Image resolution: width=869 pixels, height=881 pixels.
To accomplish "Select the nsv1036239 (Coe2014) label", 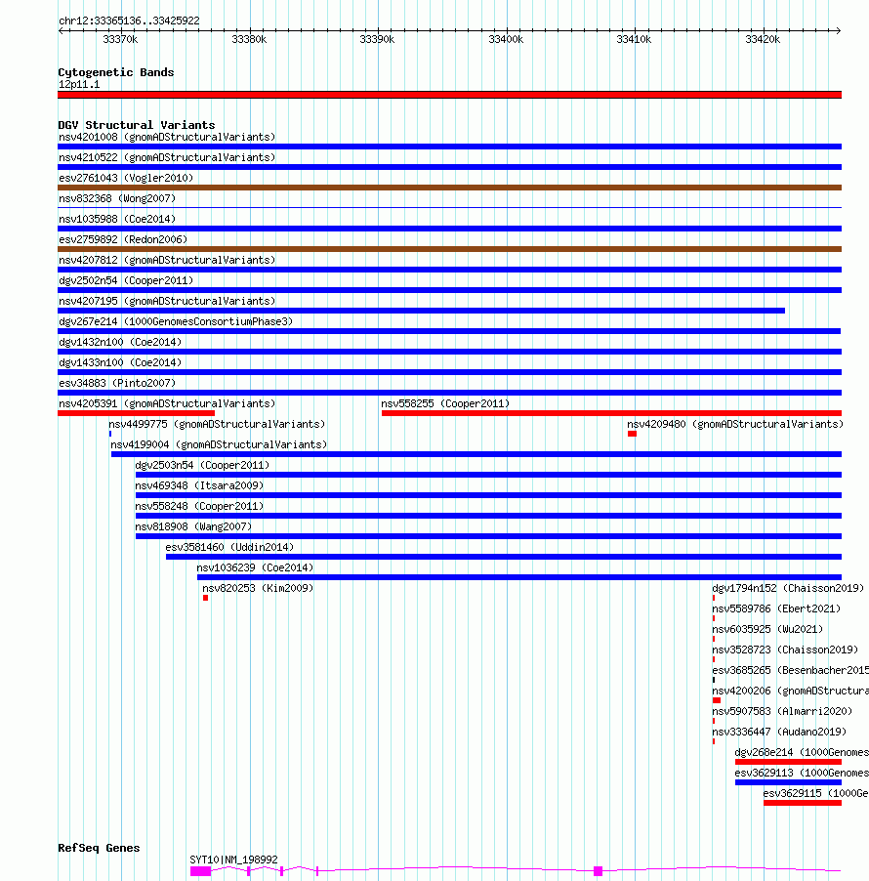I will point(255,567).
